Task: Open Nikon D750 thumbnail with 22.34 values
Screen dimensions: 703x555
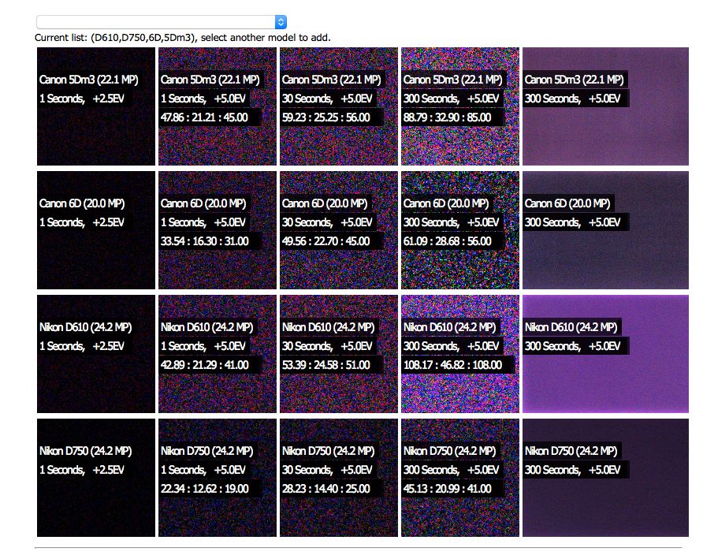Action: [x=218, y=478]
